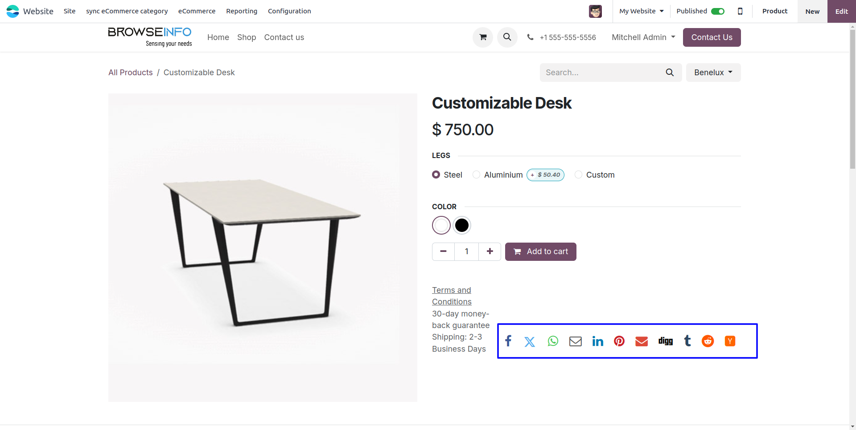Expand the Mitchell Admin user menu

point(643,37)
